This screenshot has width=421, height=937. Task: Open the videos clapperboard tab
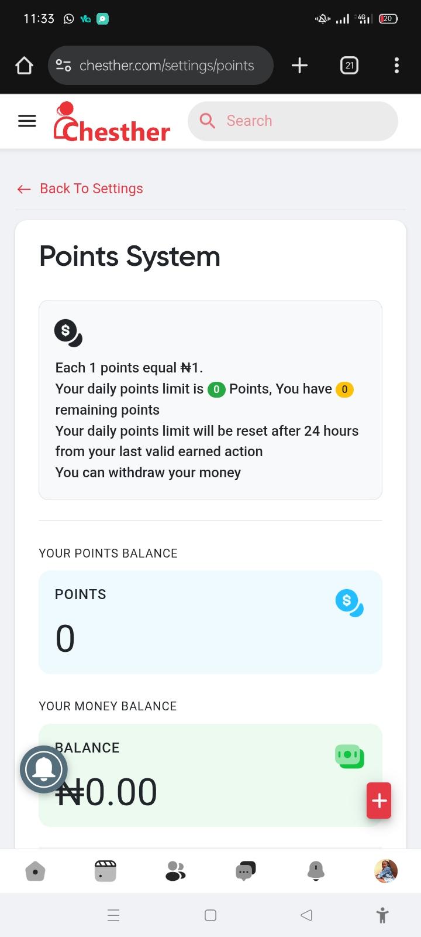tap(105, 871)
